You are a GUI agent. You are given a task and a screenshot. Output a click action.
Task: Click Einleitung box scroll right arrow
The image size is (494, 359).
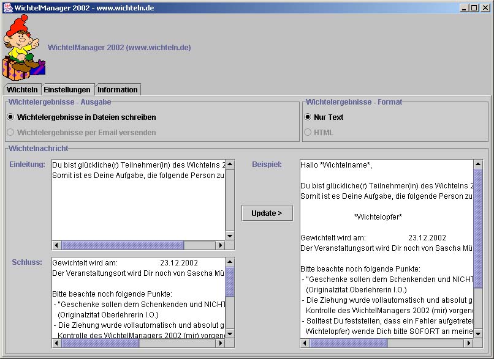(220, 245)
